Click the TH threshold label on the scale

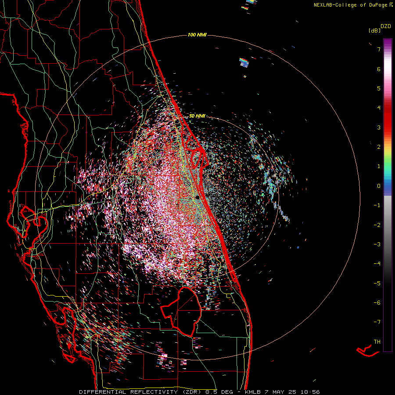[377, 341]
